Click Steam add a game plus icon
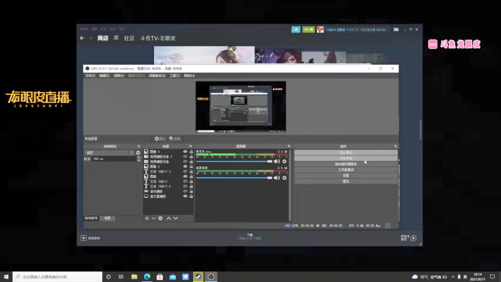The height and width of the screenshot is (282, 501). coord(83,238)
